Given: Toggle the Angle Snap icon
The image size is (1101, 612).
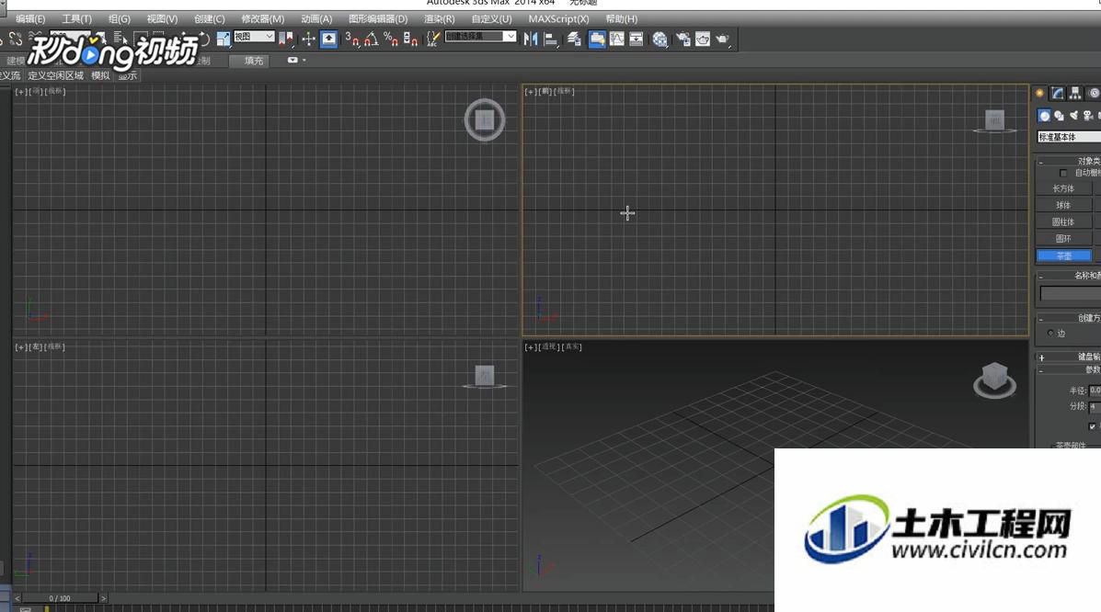Looking at the screenshot, I should coord(372,40).
